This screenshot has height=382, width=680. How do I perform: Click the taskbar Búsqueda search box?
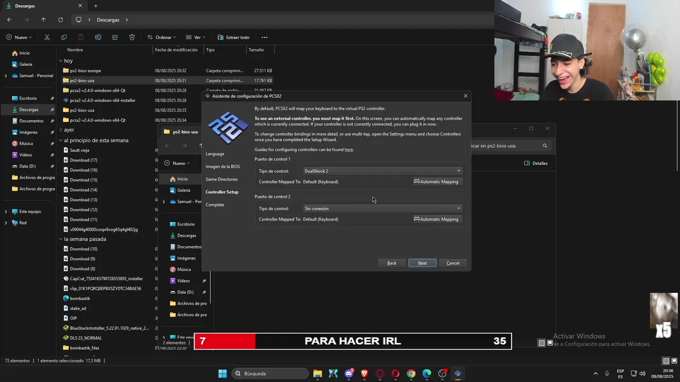click(270, 374)
